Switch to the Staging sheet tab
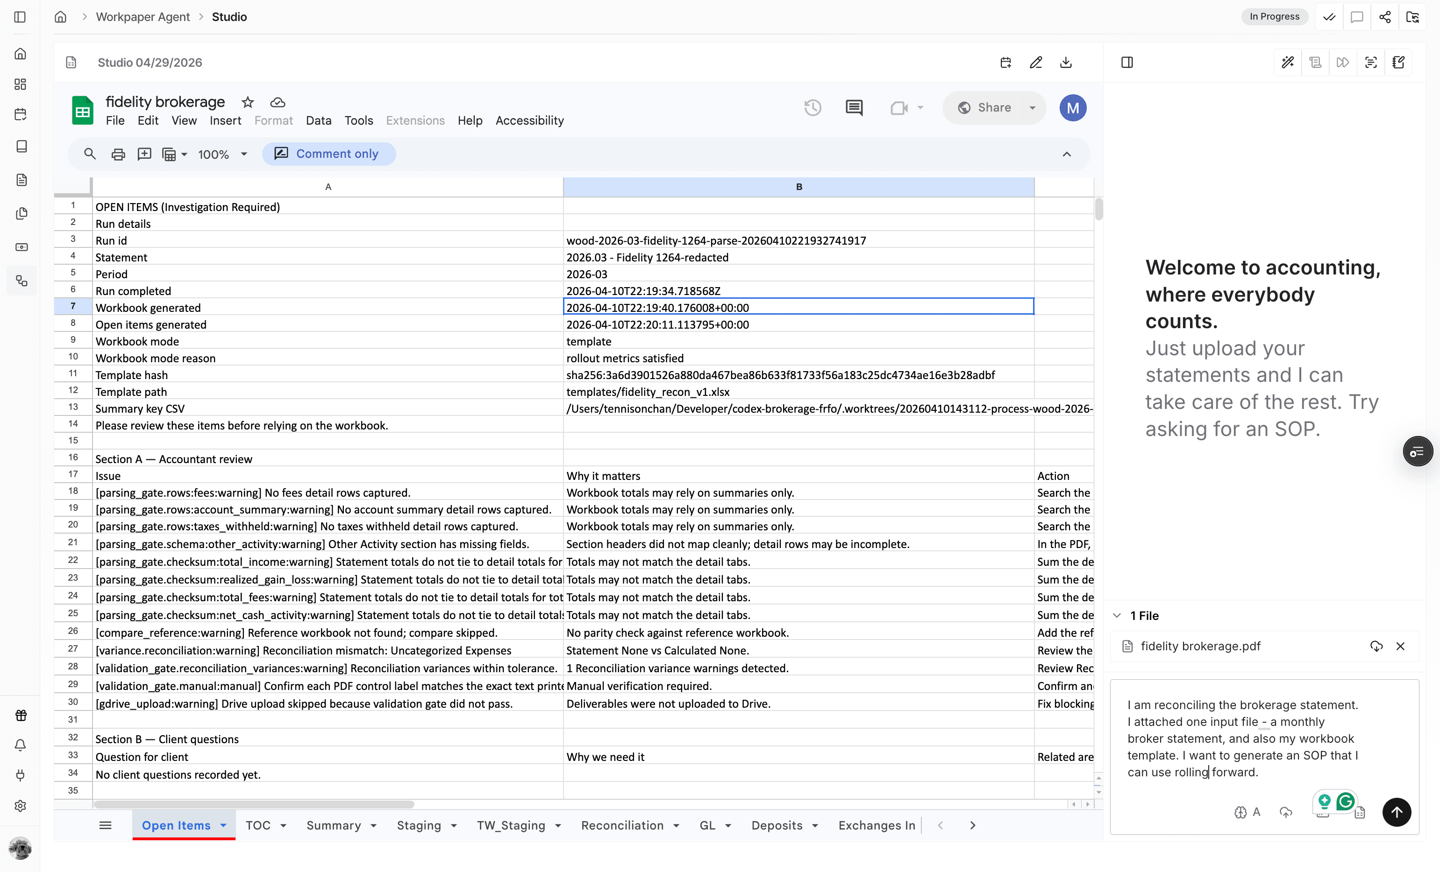1440x872 pixels. point(419,825)
